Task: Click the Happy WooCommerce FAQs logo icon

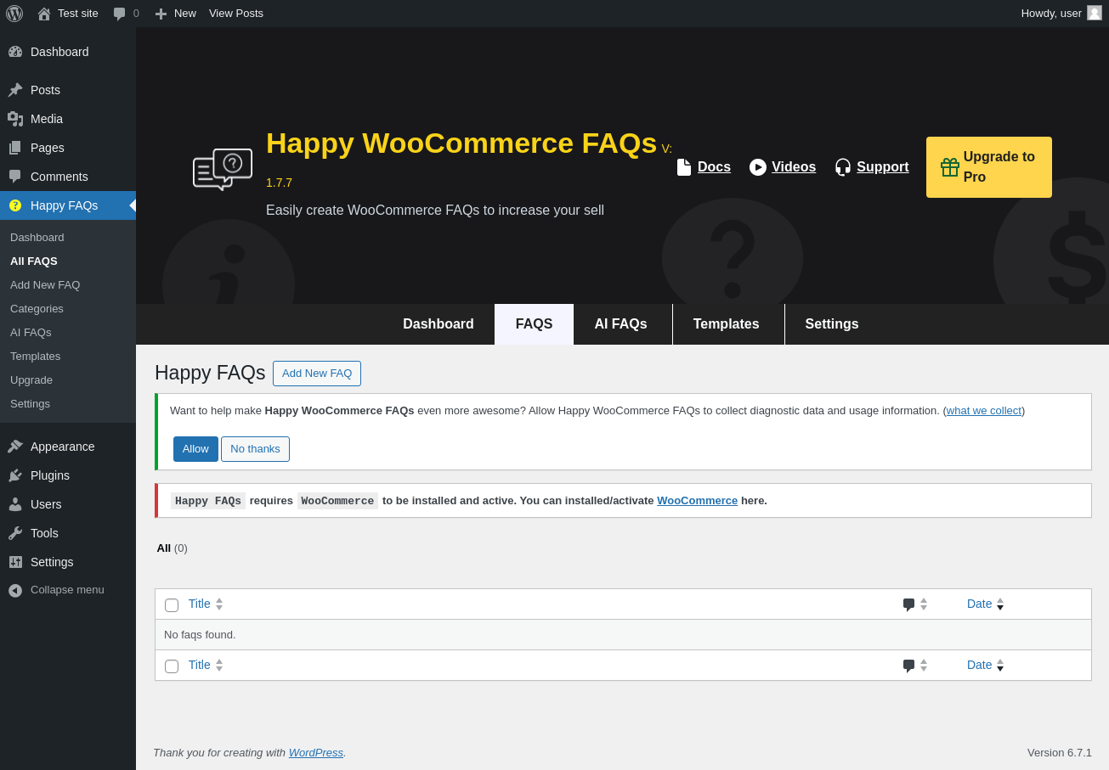Action: tap(223, 169)
